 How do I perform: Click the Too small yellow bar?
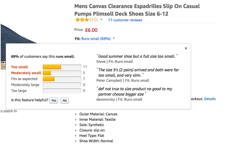pos(52,67)
